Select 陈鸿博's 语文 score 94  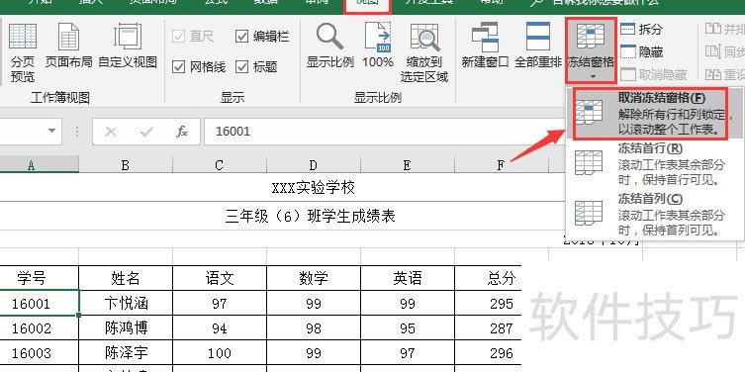coord(219,327)
